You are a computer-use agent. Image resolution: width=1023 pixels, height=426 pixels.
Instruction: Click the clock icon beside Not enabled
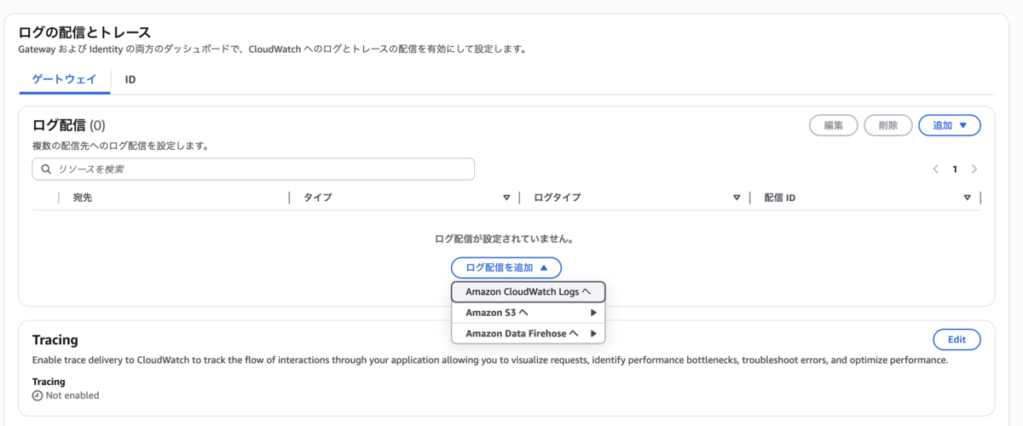[x=38, y=395]
